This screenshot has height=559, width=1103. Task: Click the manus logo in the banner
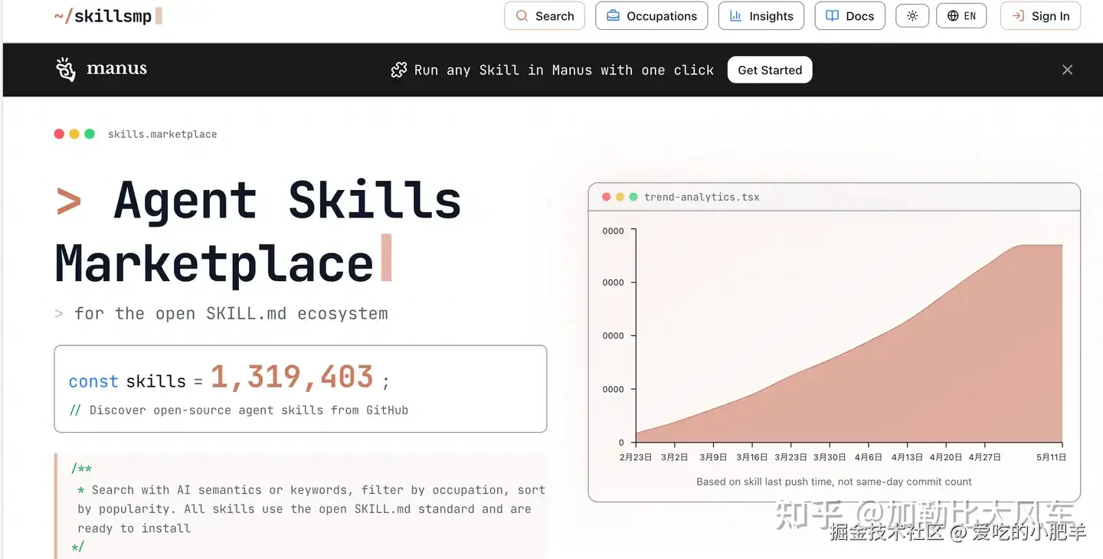[x=101, y=69]
